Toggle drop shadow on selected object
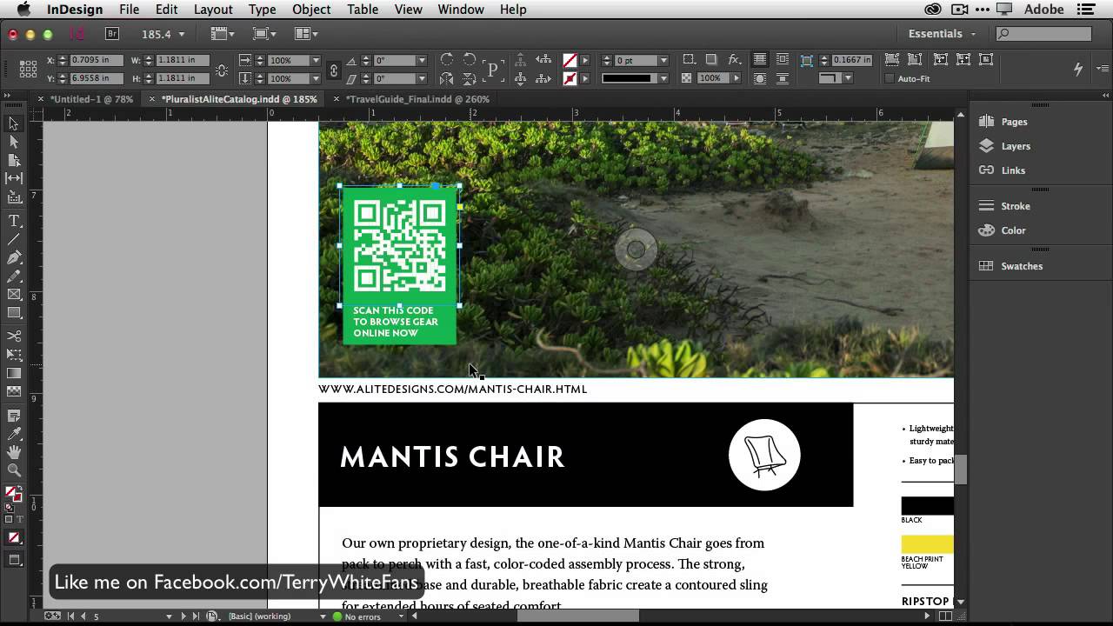Image resolution: width=1113 pixels, height=626 pixels. pos(711,60)
